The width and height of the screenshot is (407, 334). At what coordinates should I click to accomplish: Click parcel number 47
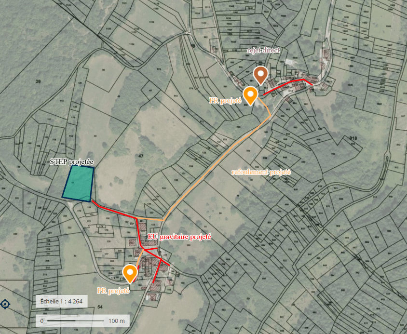point(141,156)
